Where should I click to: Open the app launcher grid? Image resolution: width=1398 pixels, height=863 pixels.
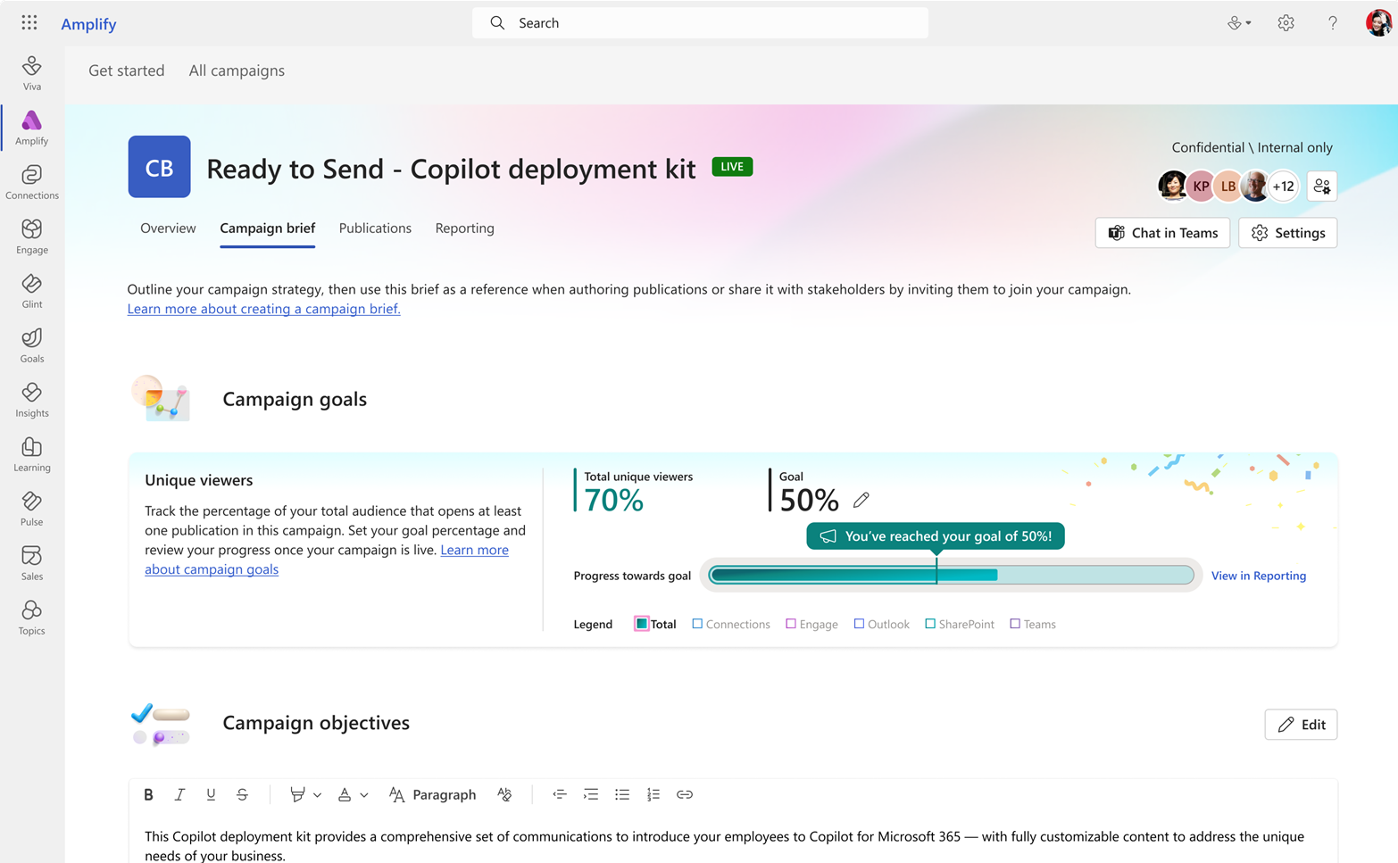(x=29, y=22)
